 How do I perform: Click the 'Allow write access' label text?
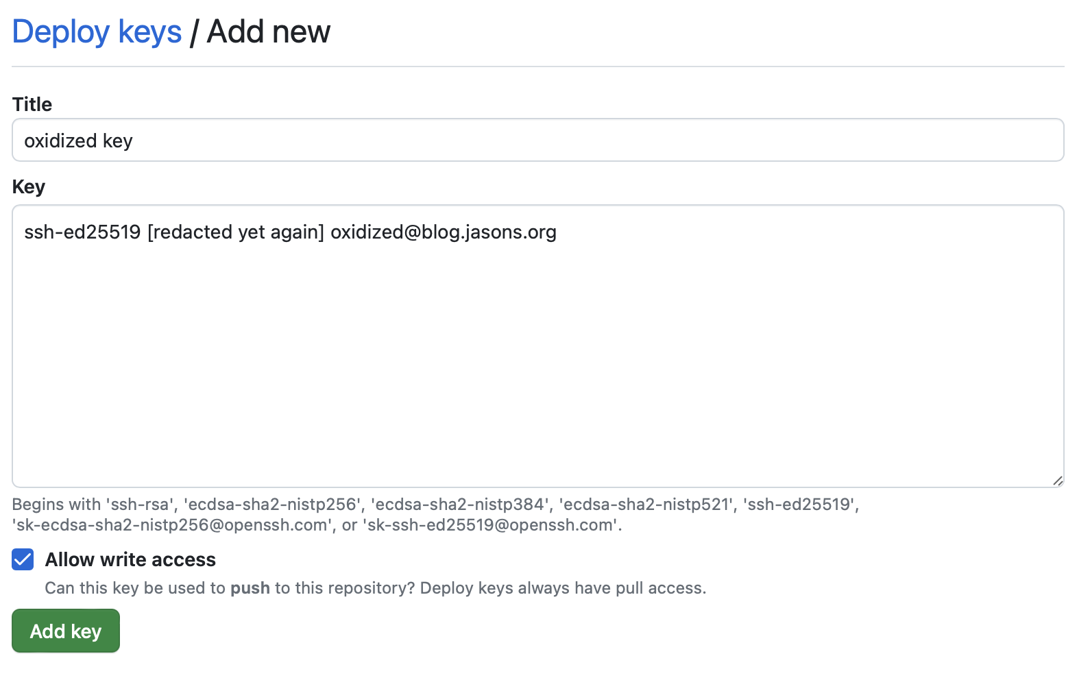pyautogui.click(x=130, y=559)
